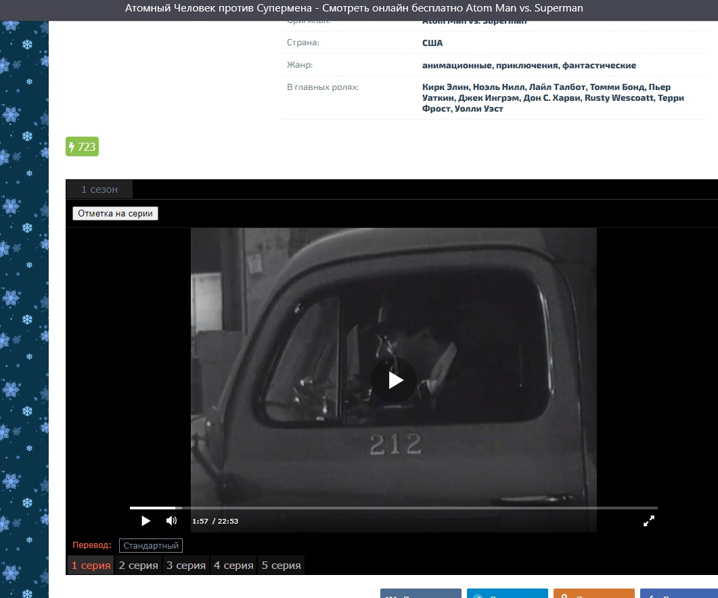Click the large play button over the video
This screenshot has height=598, width=718.
[x=394, y=380]
